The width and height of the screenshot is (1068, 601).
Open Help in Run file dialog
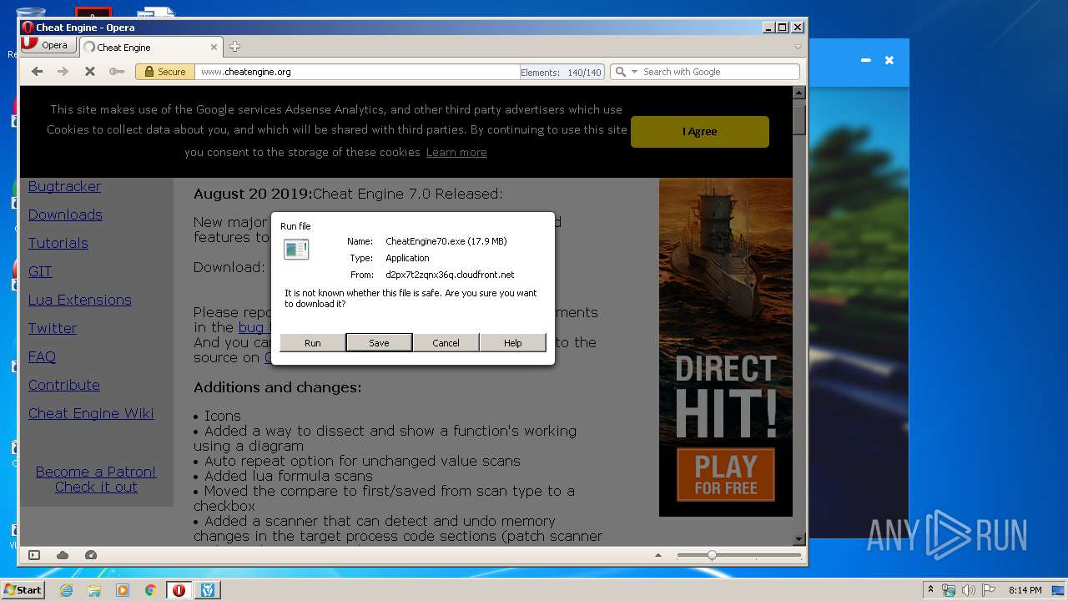coord(512,343)
